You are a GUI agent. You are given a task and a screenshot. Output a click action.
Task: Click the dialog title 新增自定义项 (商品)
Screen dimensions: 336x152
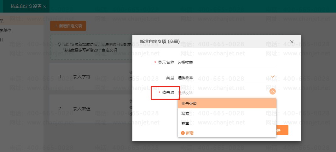(159, 41)
